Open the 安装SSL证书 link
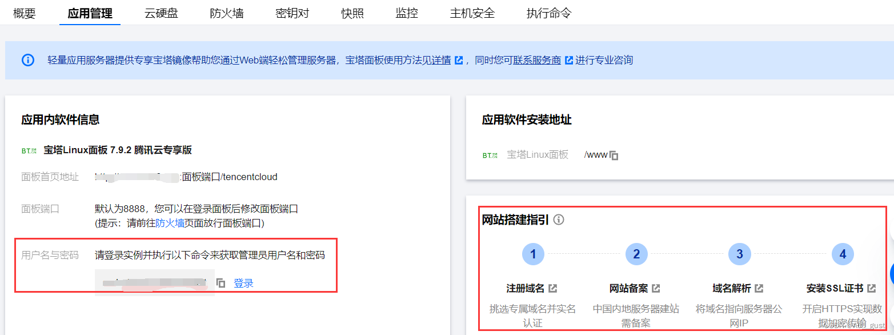This screenshot has width=894, height=335. pyautogui.click(x=835, y=288)
